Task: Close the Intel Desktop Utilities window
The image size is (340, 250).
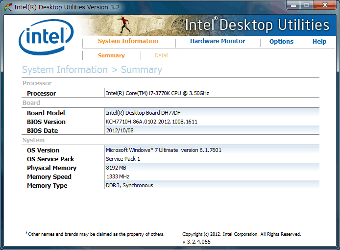Action: click(x=324, y=5)
